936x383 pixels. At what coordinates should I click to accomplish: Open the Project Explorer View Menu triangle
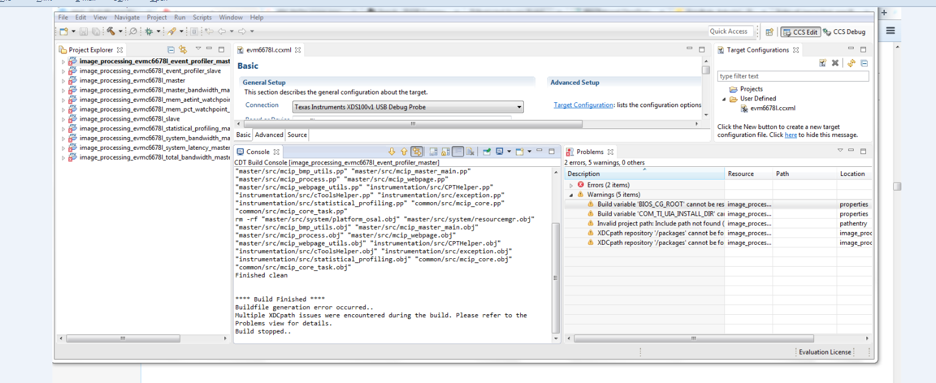pyautogui.click(x=198, y=49)
